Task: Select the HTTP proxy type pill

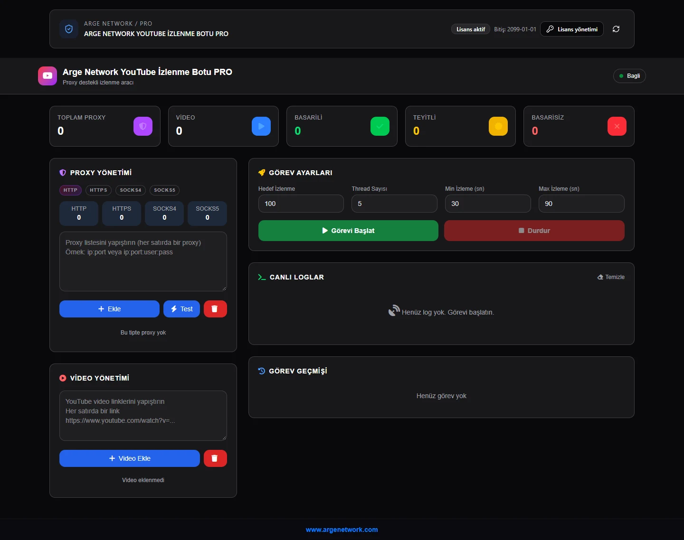Action: 70,190
